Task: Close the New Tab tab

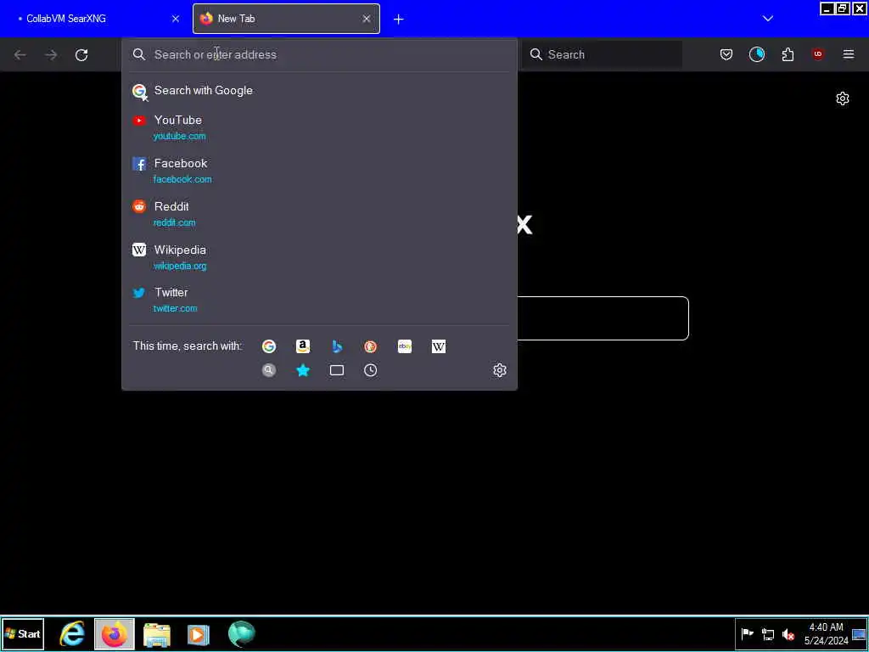Action: [367, 19]
